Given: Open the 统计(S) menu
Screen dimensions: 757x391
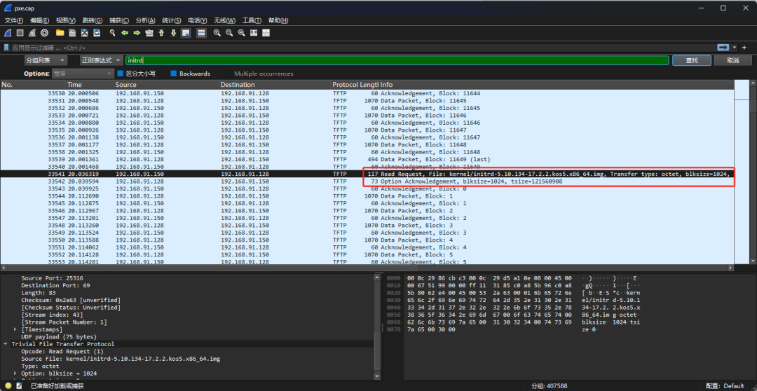Looking at the screenshot, I should point(171,20).
